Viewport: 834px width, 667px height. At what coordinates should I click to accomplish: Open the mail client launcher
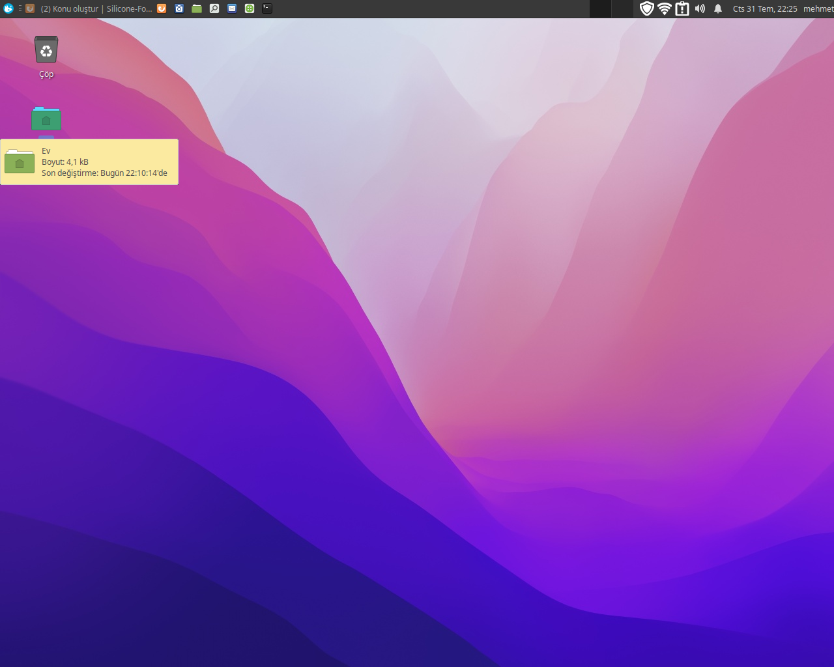tap(232, 8)
